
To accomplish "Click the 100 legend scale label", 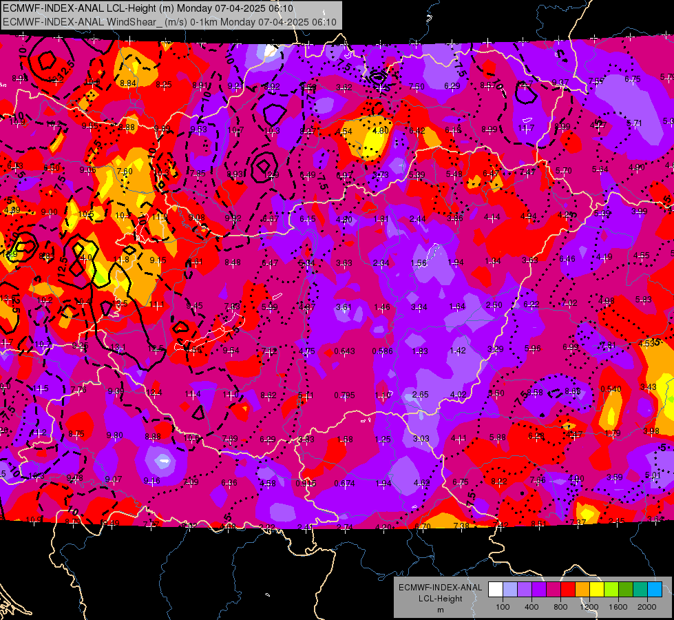I will [503, 607].
